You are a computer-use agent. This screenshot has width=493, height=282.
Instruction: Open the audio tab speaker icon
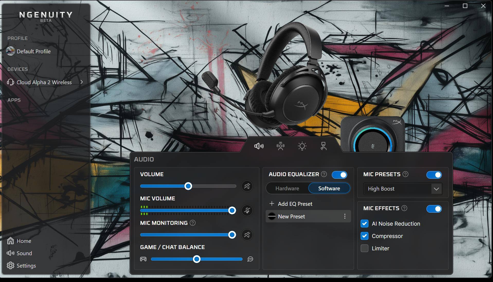tap(259, 146)
